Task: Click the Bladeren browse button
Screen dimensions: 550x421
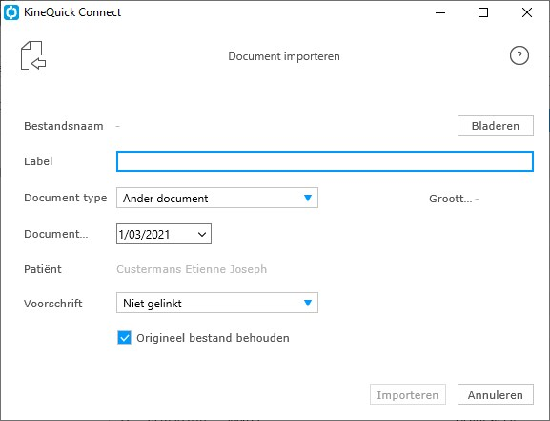Action: pyautogui.click(x=496, y=125)
